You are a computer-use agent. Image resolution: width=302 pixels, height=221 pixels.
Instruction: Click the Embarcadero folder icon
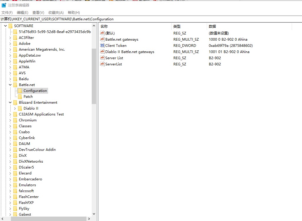[15, 179]
